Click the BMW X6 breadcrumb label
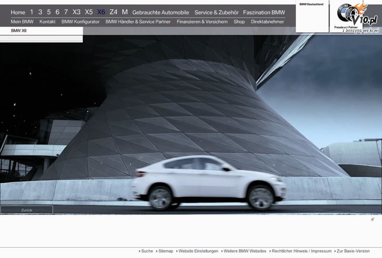382x258 pixels. point(19,31)
